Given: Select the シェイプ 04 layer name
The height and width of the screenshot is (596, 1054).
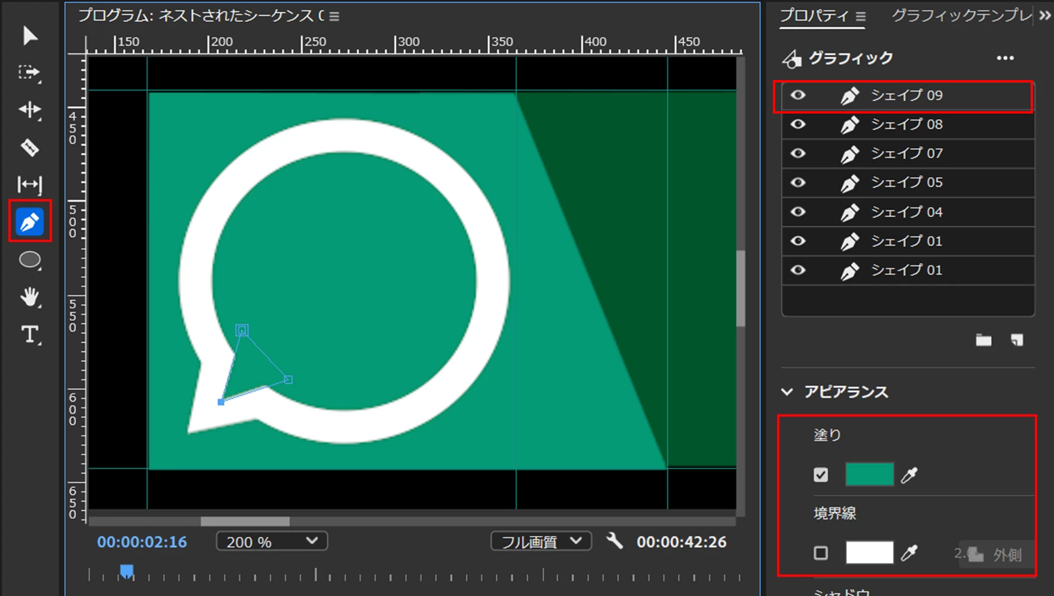Looking at the screenshot, I should [x=906, y=212].
